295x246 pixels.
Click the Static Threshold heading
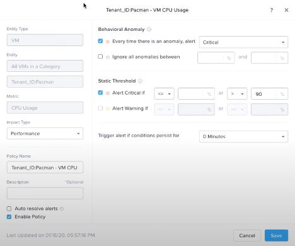(x=117, y=81)
